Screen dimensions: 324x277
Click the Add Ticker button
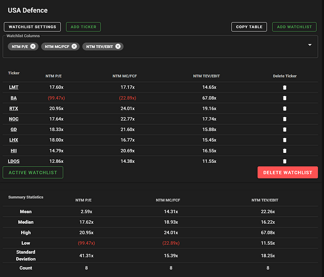83,27
